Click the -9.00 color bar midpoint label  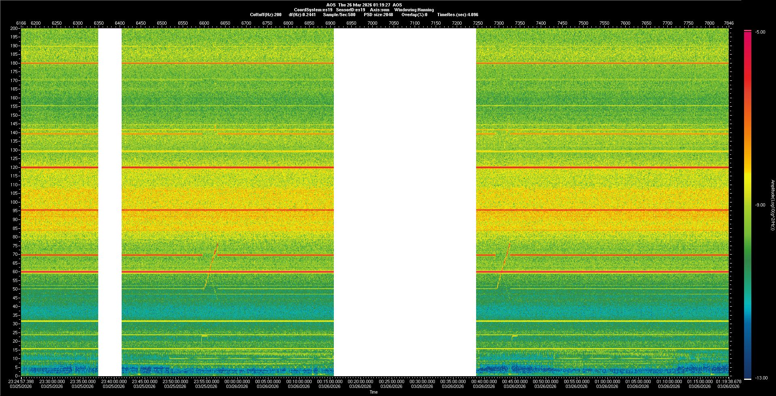[760, 205]
